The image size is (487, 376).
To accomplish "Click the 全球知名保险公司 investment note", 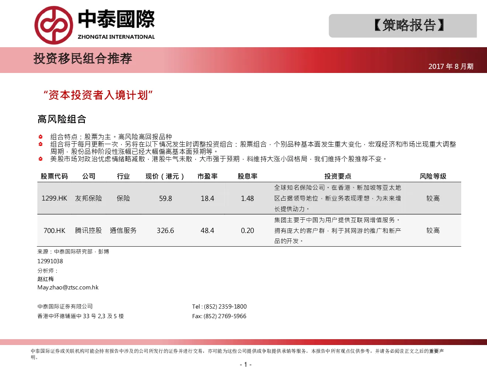I will pyautogui.click(x=338, y=198).
